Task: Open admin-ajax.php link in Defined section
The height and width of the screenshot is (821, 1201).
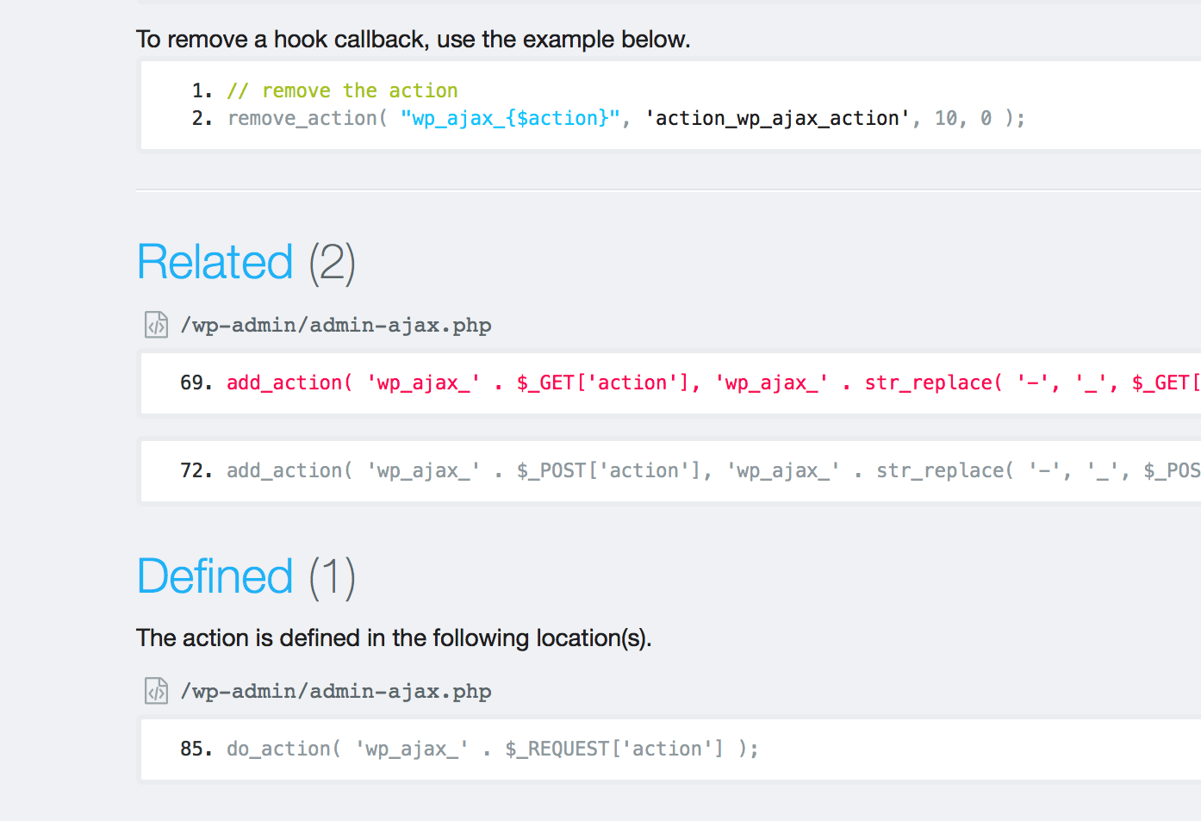Action: pos(336,691)
